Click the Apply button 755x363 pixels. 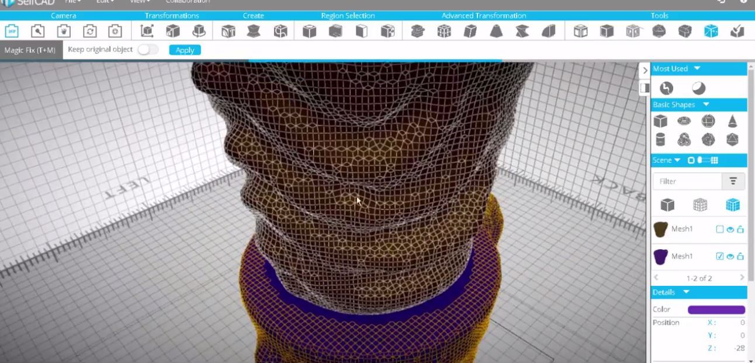[x=184, y=50]
